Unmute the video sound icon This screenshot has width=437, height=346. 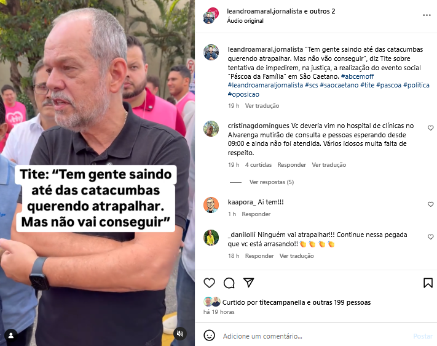coord(180,334)
